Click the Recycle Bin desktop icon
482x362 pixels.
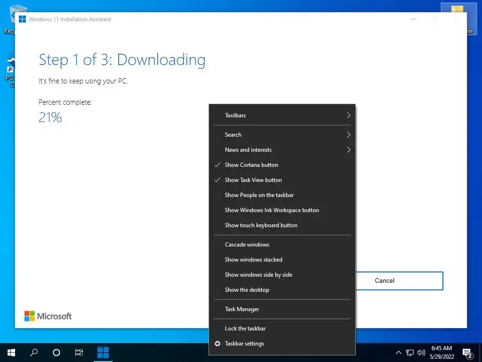[x=9, y=19]
